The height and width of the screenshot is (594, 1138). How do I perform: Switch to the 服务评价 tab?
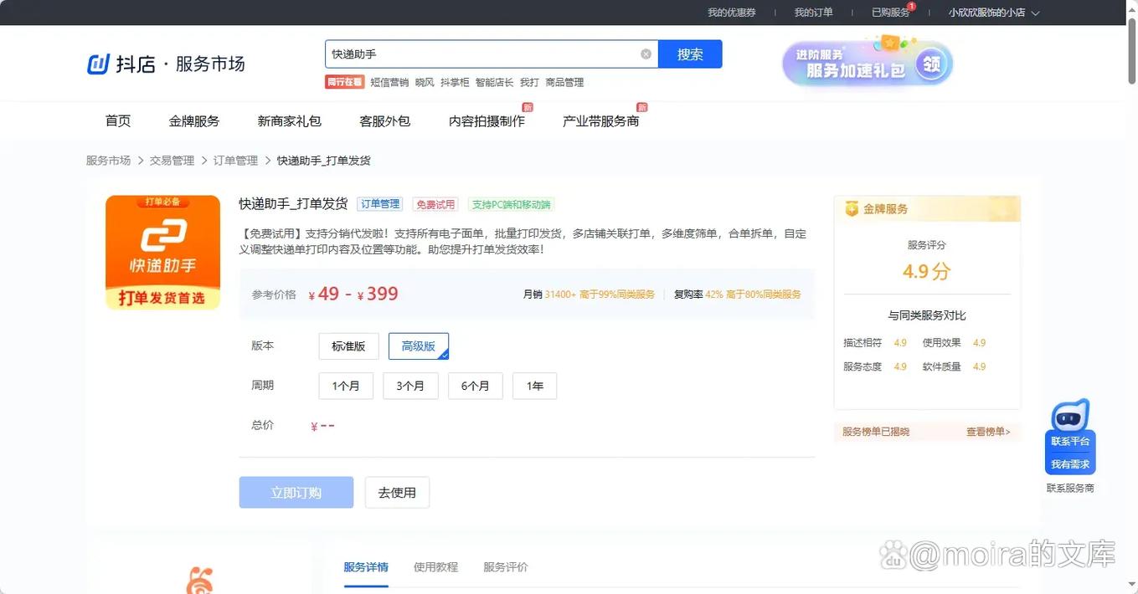pos(506,567)
